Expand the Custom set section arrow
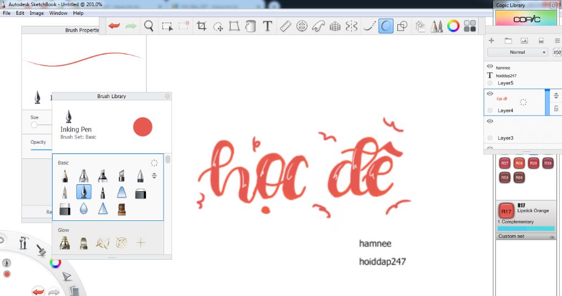Viewport: 562px width, 296px height. pyautogui.click(x=552, y=237)
